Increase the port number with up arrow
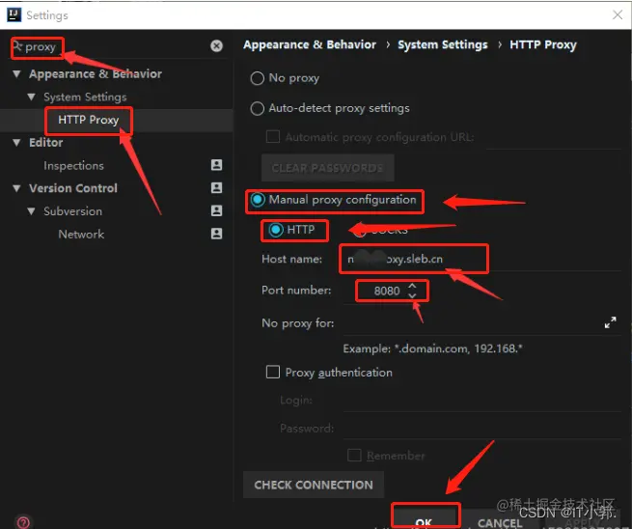The image size is (632, 529). click(412, 286)
